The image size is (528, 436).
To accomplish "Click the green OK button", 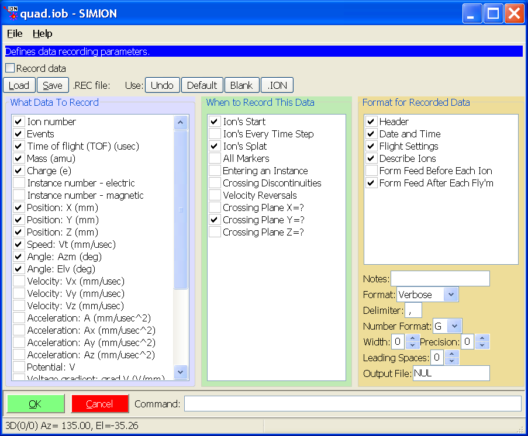I will click(x=36, y=404).
